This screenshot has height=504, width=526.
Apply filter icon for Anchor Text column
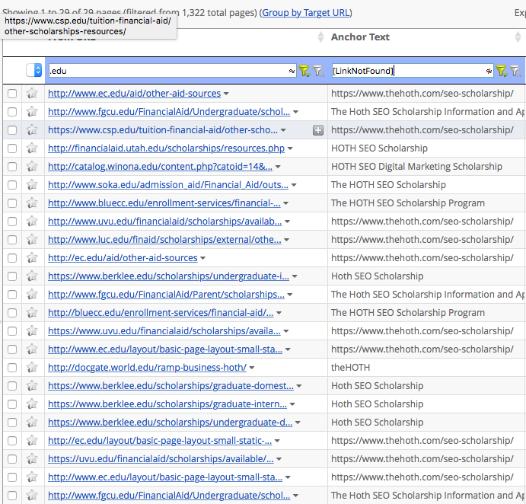tap(502, 71)
